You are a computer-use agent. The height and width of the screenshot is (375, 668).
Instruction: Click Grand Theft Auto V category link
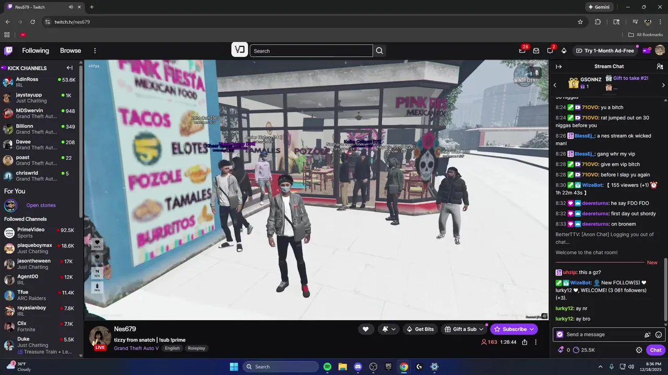(136, 348)
